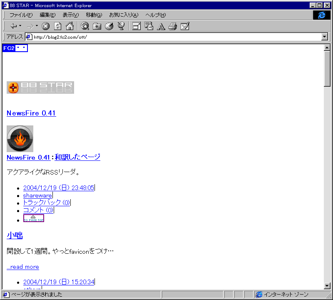Click the flame NewsFire app icon image

tap(20, 139)
